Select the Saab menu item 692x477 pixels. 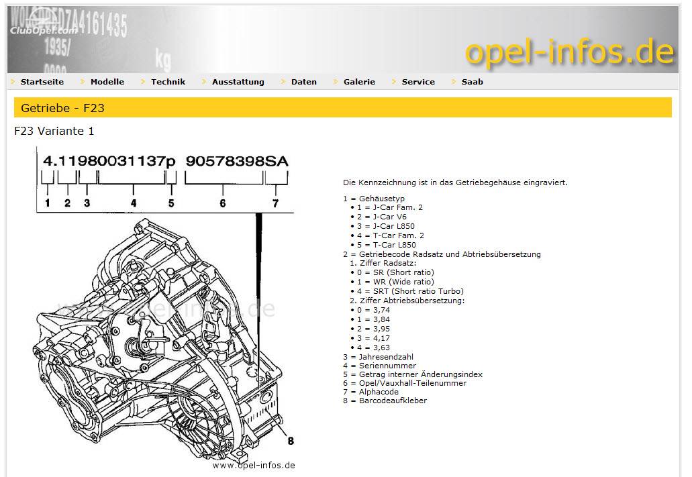coord(473,82)
